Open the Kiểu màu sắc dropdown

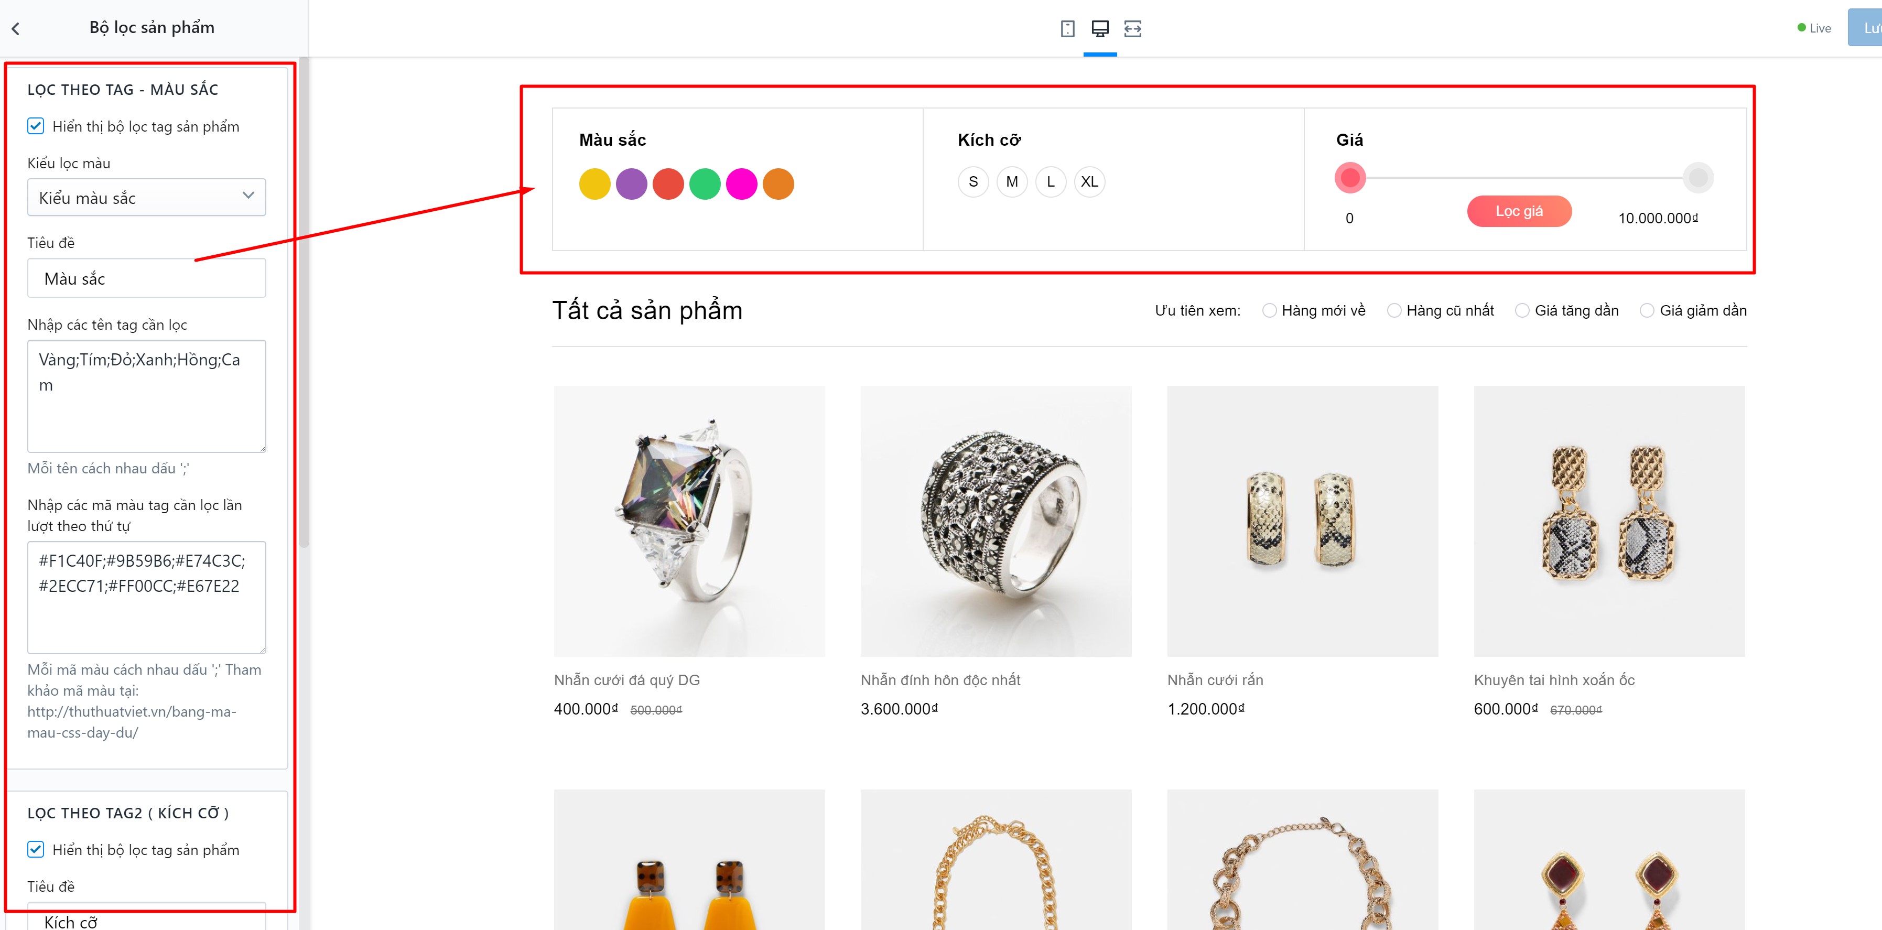pos(146,197)
